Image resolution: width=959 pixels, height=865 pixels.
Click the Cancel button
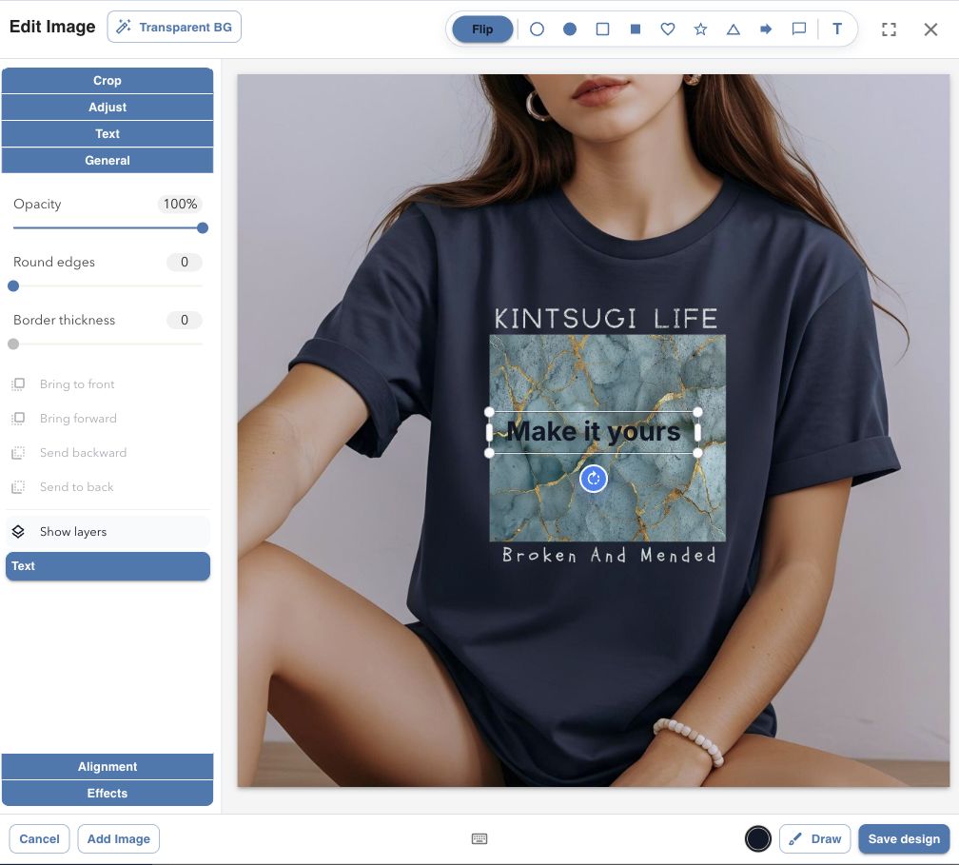39,838
